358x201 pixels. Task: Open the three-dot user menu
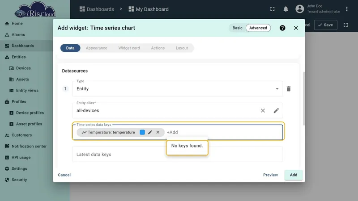347,9
